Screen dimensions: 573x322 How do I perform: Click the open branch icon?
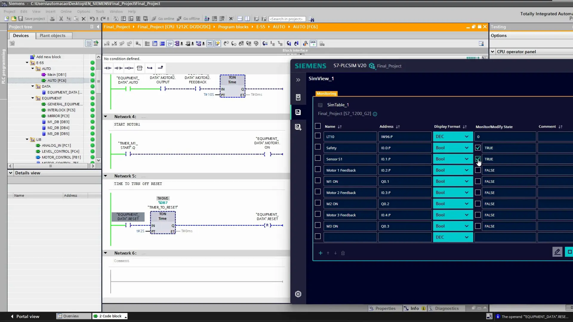point(150,68)
